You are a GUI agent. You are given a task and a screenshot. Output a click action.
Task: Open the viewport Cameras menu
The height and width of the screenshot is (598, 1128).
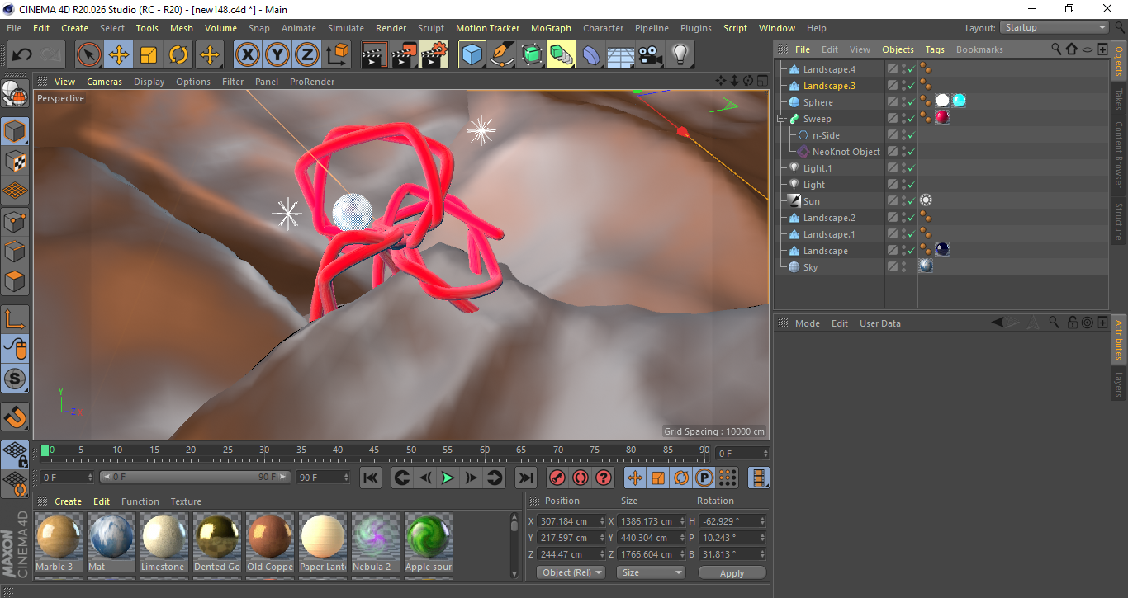(x=105, y=82)
